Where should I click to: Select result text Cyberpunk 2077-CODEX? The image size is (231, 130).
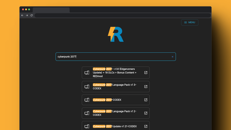pyautogui.click(x=107, y=100)
